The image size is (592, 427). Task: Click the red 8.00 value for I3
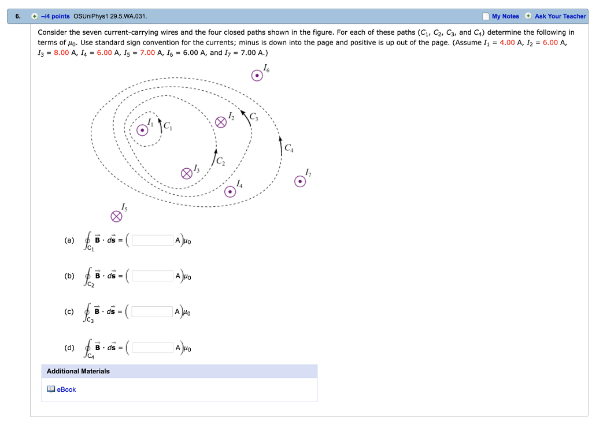point(61,53)
